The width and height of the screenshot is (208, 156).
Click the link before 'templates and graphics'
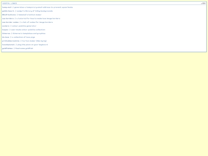click(6, 34)
